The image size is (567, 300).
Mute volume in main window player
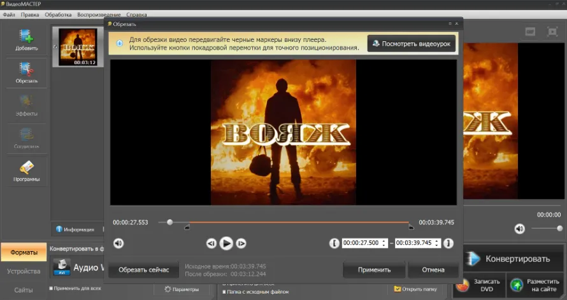[x=520, y=229]
